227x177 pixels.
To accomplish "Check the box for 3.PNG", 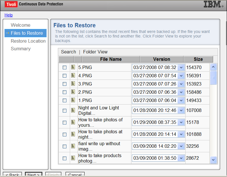I will 65,84.
